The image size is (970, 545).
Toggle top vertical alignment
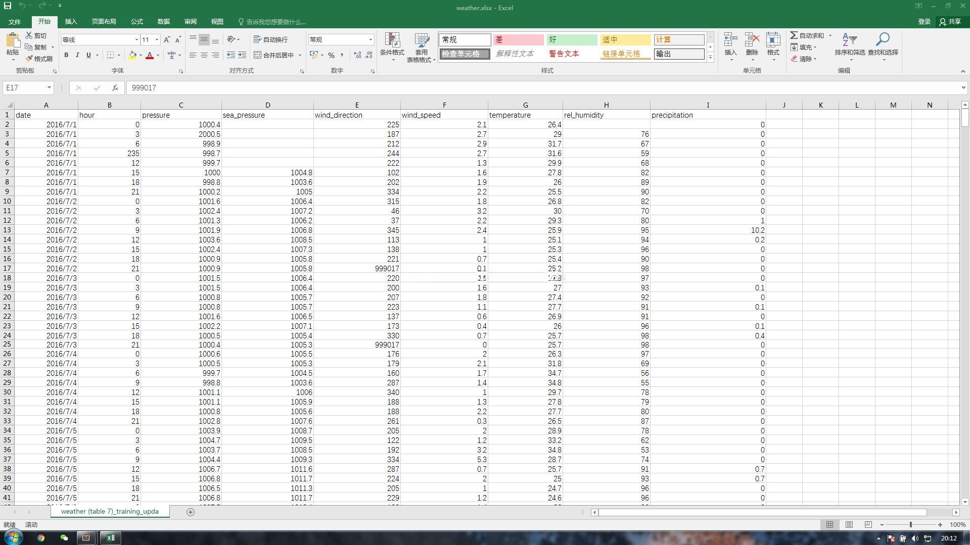click(x=193, y=39)
